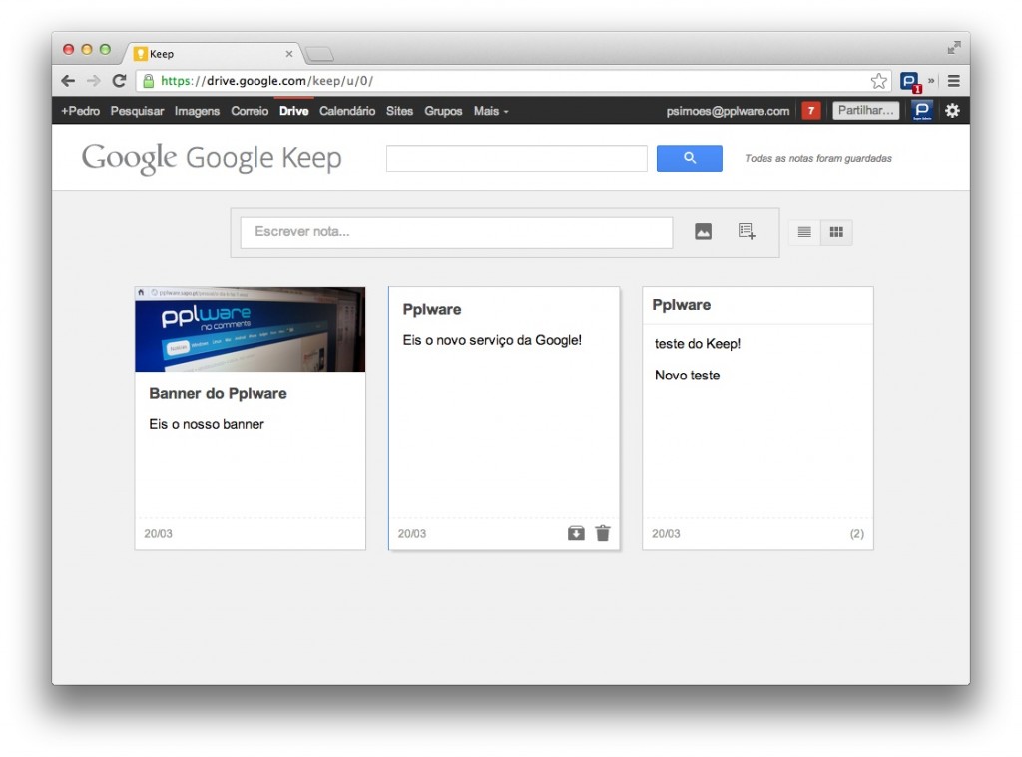Click the list item teste do Keep!

pyautogui.click(x=698, y=344)
